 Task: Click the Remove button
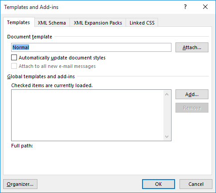click(x=192, y=108)
